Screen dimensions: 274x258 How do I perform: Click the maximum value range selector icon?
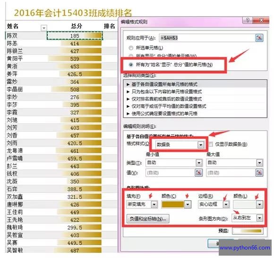pyautogui.click(x=259, y=172)
